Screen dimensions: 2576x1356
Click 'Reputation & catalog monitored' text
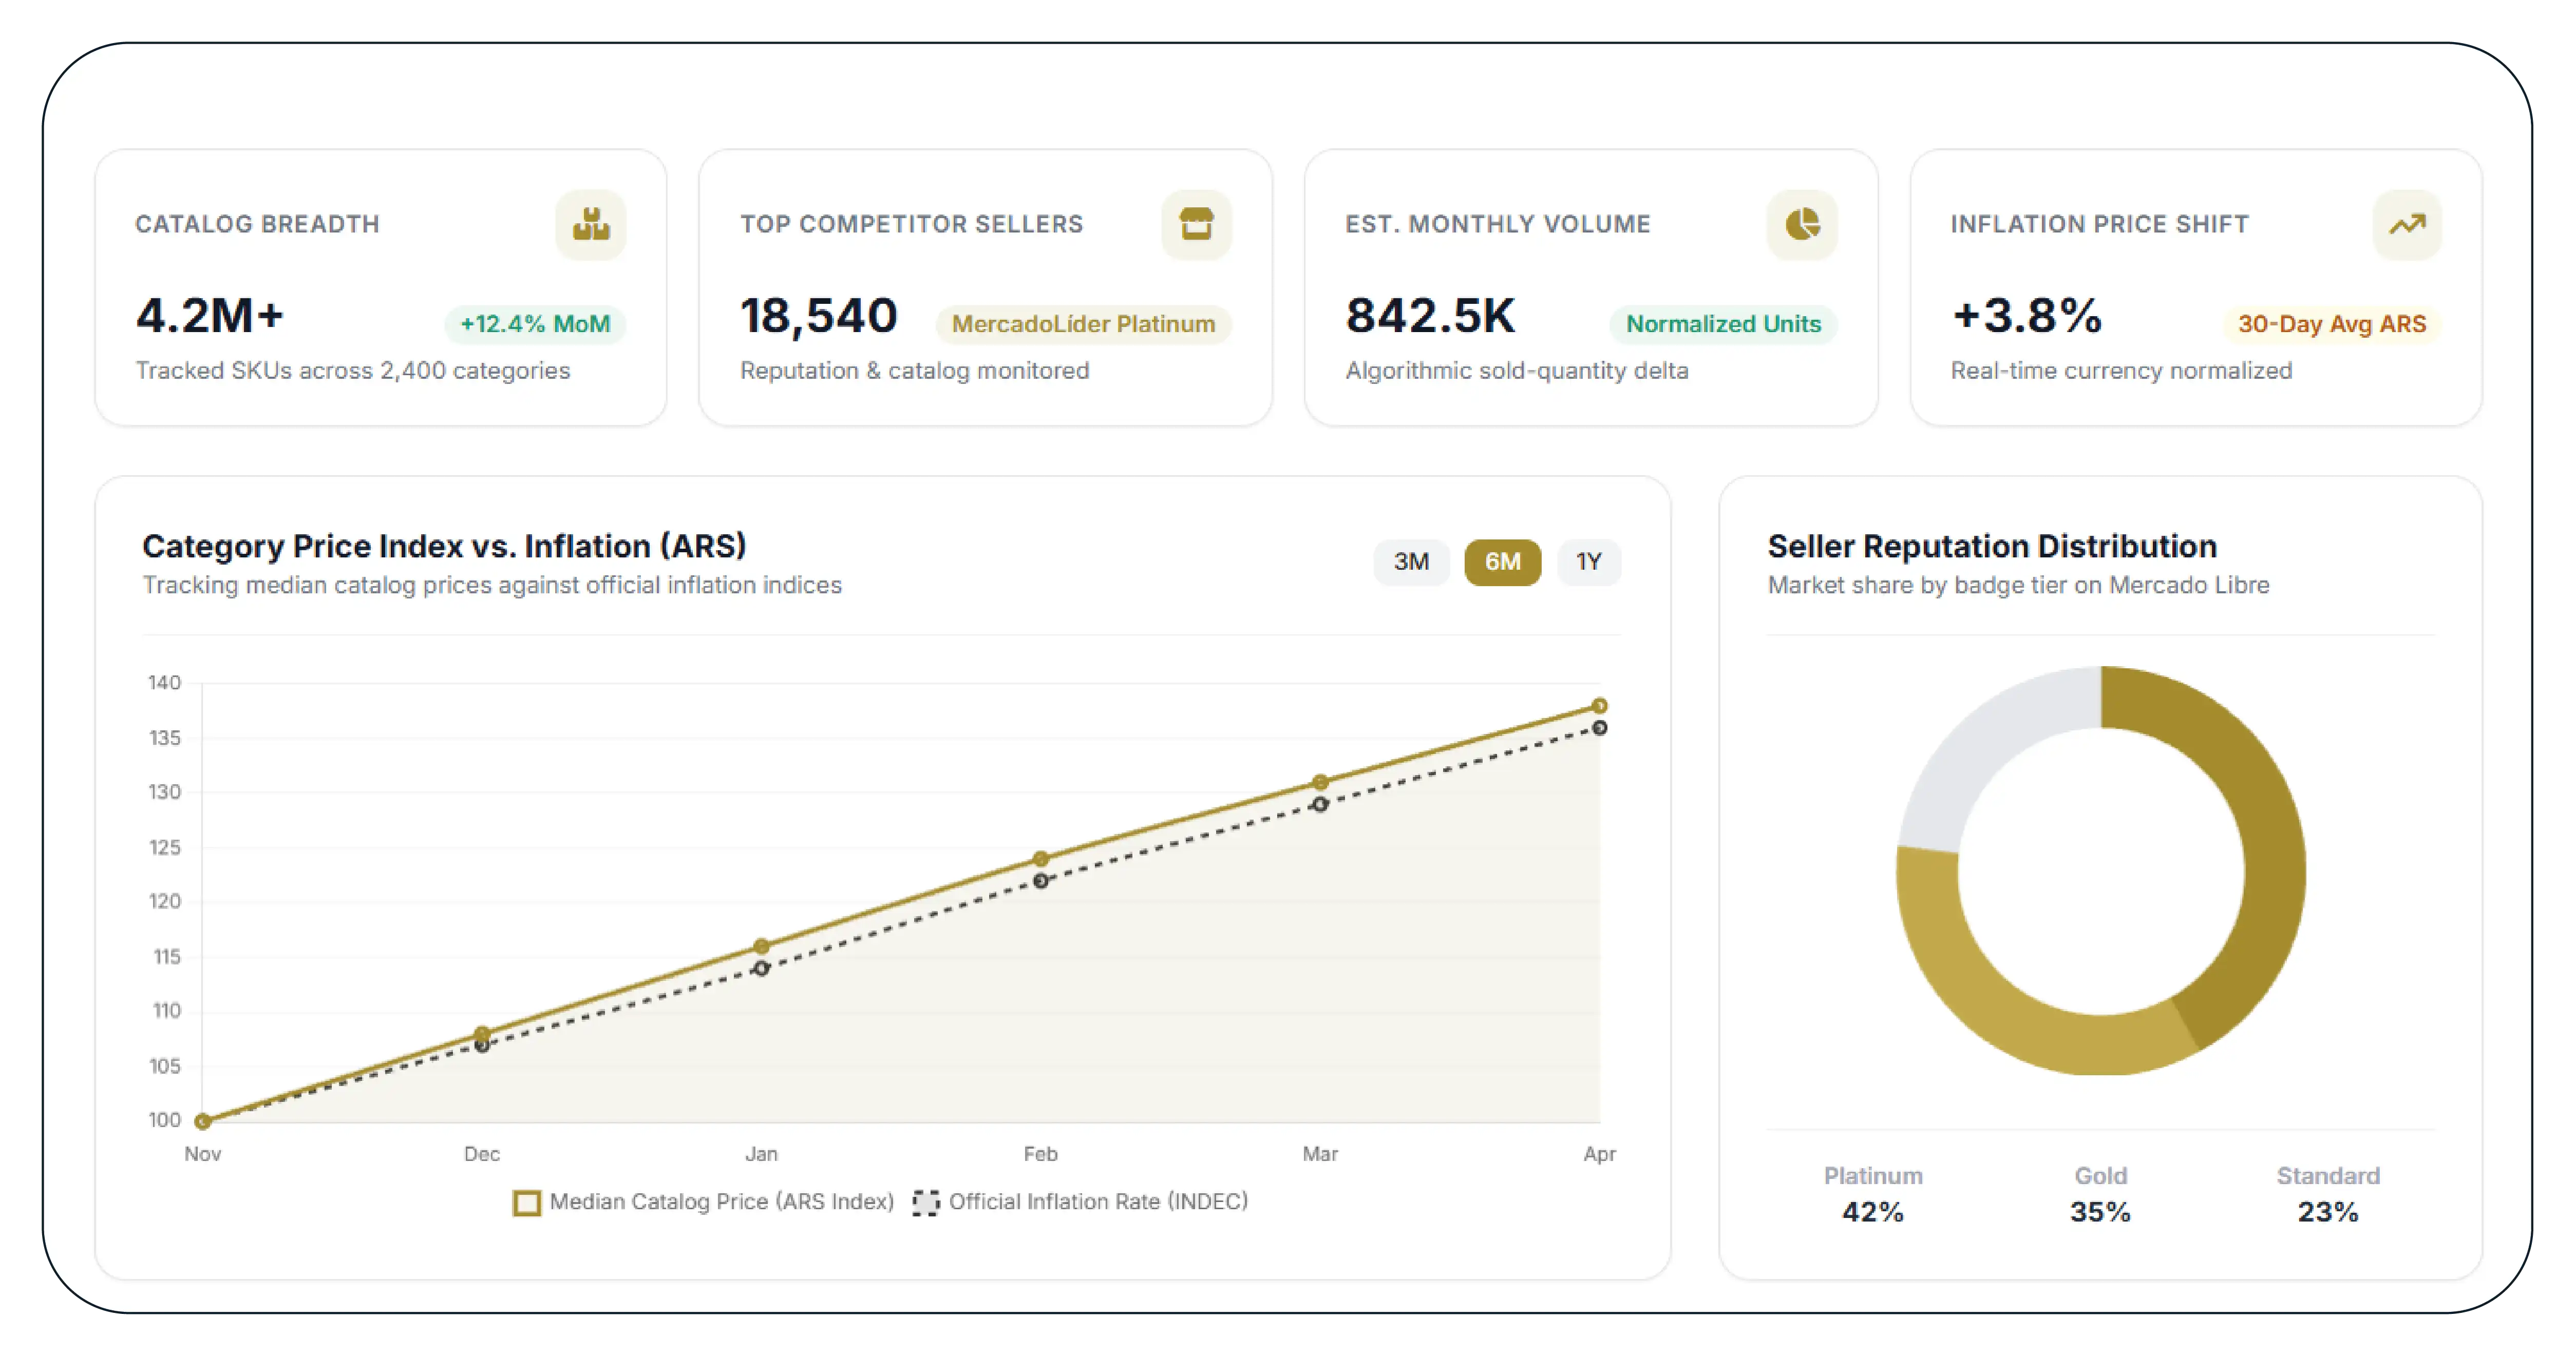(914, 371)
